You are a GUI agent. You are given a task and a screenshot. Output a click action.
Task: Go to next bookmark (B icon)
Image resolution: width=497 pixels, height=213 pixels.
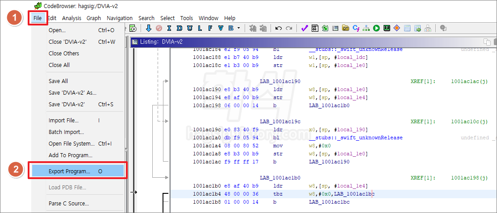click(x=230, y=28)
